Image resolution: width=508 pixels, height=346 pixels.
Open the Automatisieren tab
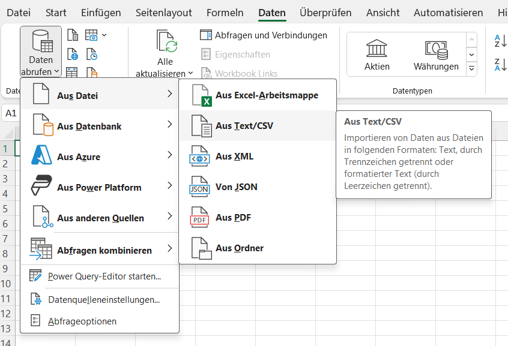[449, 13]
